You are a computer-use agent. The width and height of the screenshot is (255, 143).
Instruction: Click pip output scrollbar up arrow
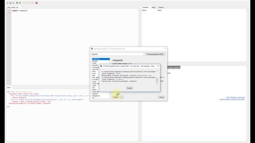coord(157,71)
